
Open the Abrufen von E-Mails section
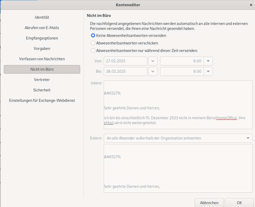[42, 28]
